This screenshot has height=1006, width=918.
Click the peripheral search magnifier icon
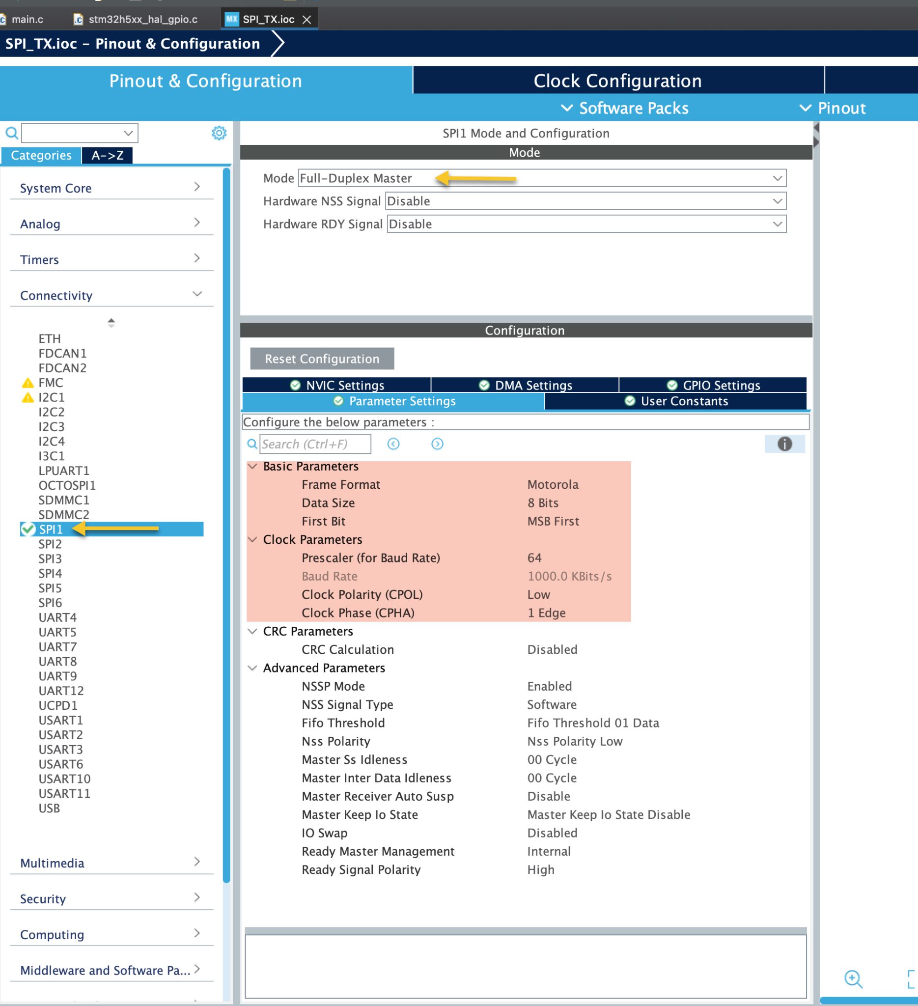11,133
